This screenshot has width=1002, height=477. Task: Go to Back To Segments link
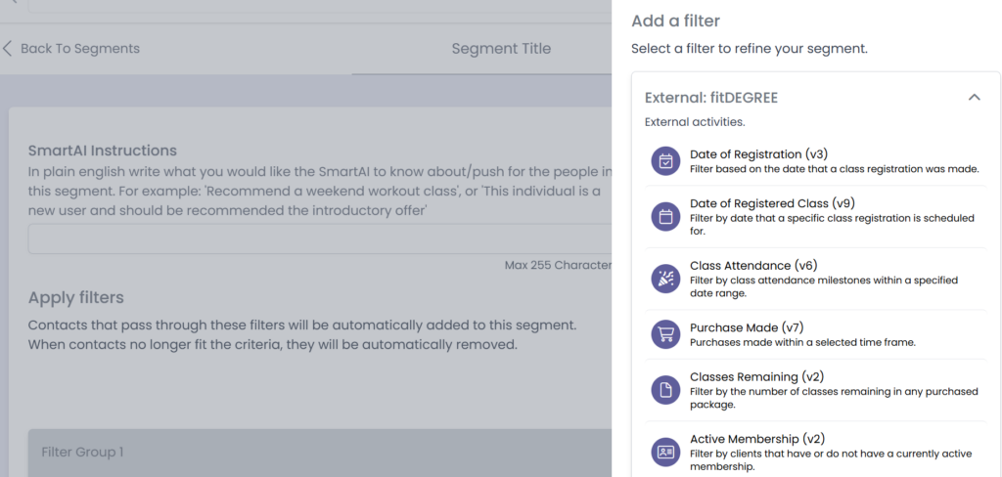click(x=80, y=48)
